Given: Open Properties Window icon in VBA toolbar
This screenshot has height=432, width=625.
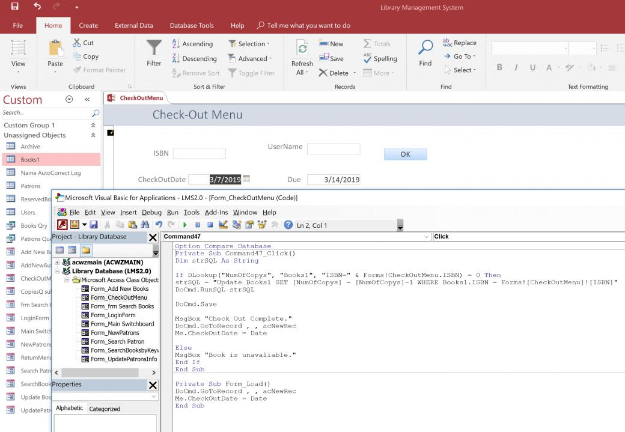Looking at the screenshot, I should 249,225.
